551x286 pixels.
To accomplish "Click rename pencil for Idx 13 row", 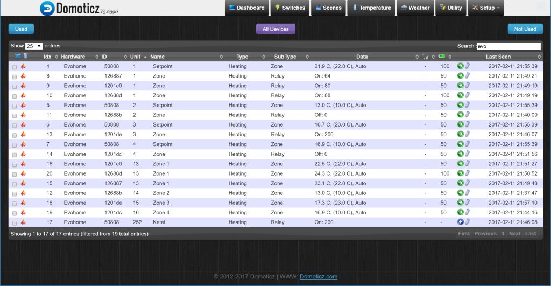I will [x=468, y=134].
